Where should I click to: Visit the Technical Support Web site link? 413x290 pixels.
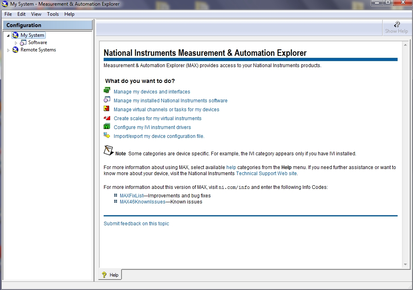(266, 174)
